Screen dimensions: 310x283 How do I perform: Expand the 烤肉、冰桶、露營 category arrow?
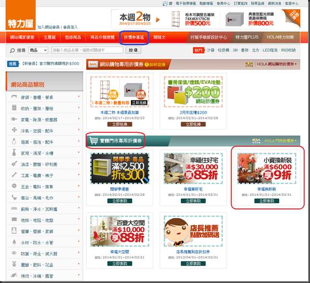pos(78,275)
